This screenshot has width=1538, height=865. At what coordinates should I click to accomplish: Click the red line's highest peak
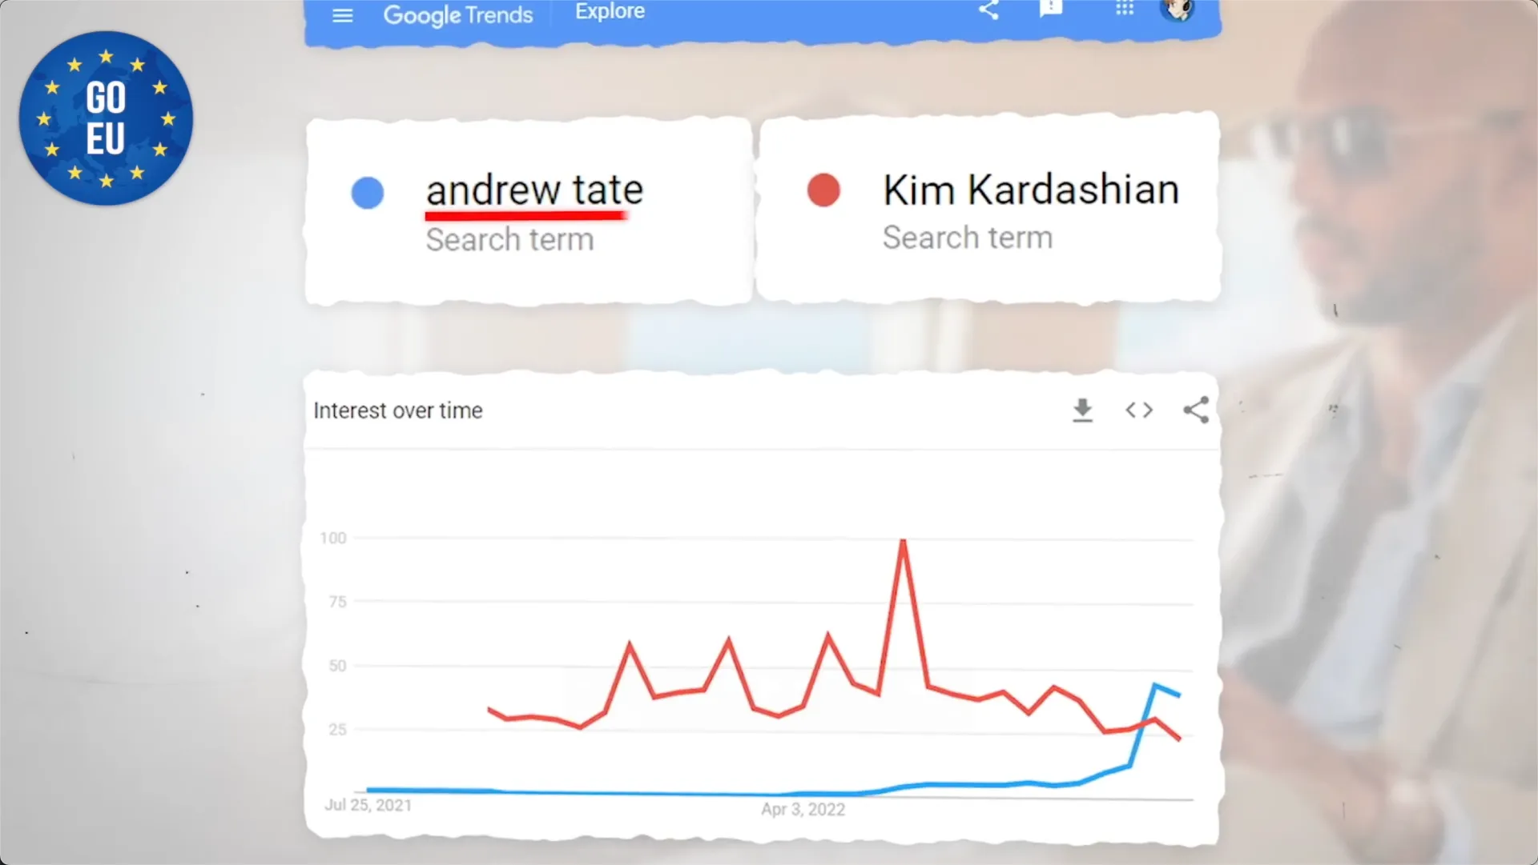click(904, 542)
